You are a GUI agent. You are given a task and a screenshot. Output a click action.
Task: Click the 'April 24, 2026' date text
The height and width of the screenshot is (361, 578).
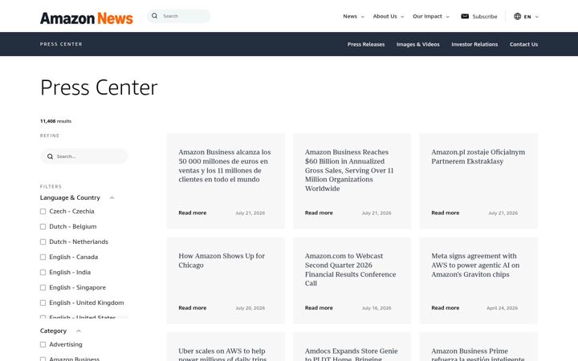[502, 308]
